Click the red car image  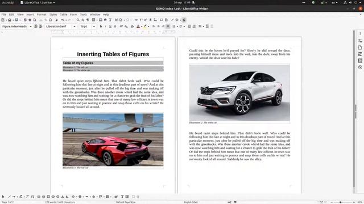113,139
